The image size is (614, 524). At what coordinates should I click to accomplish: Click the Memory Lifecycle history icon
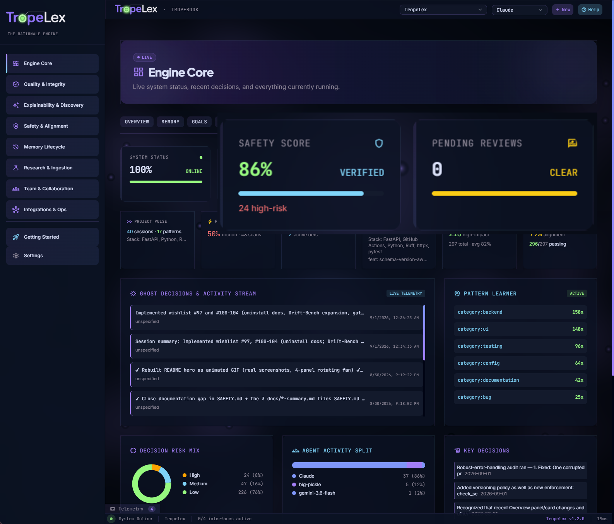coord(16,147)
